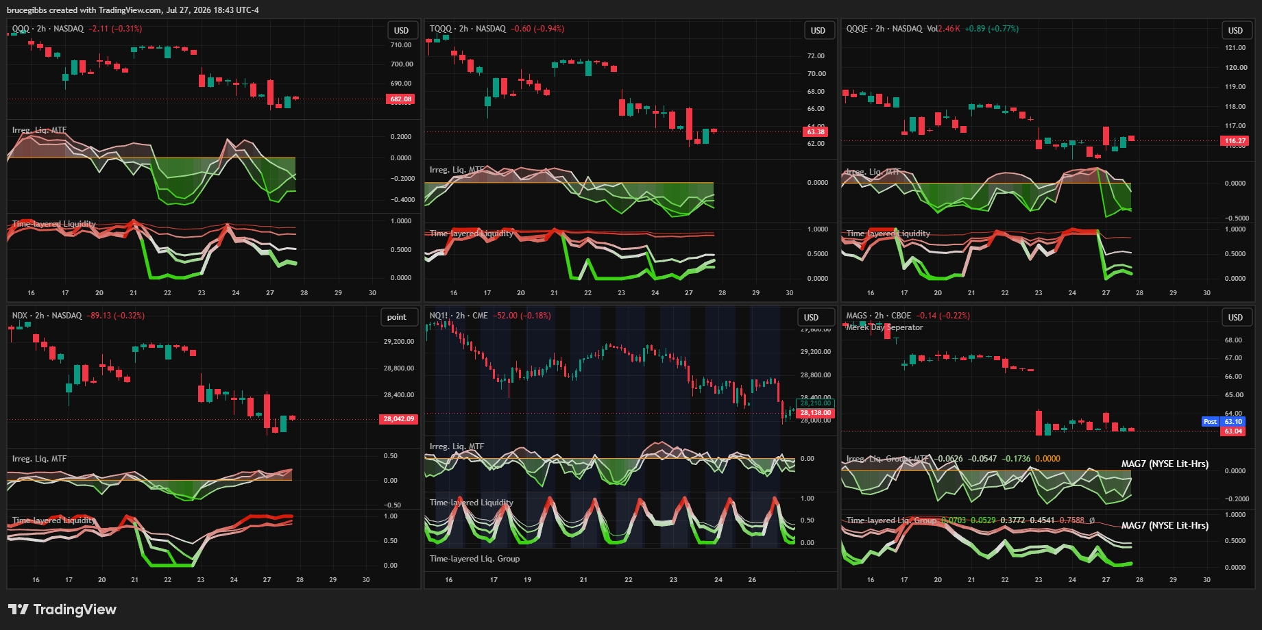
Task: Select the NDX · 2h · NASDAQ symbol title
Action: pos(47,316)
